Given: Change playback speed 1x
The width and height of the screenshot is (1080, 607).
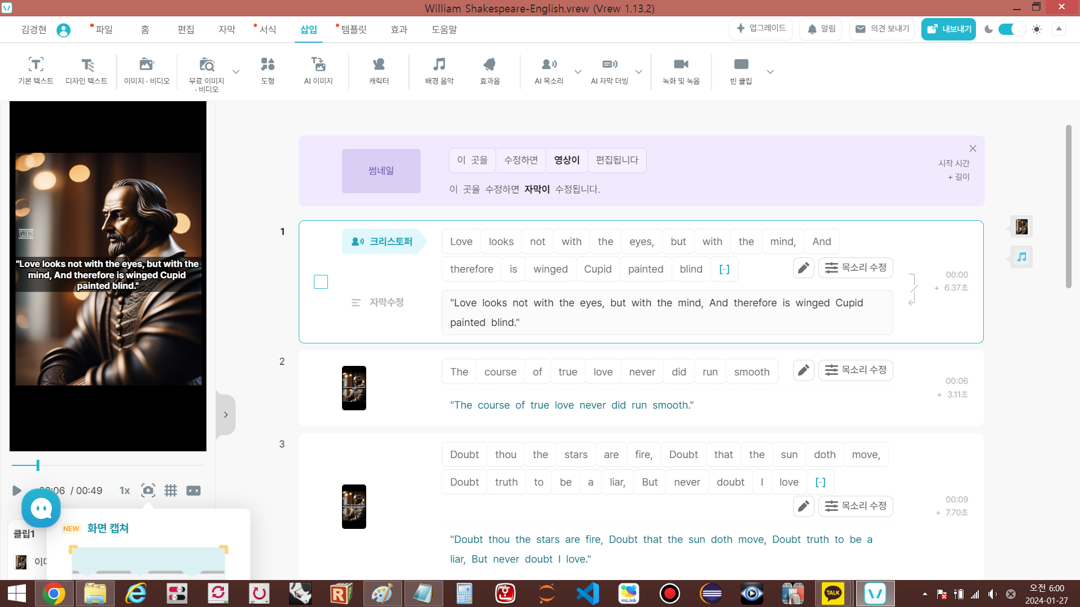Looking at the screenshot, I should (125, 491).
